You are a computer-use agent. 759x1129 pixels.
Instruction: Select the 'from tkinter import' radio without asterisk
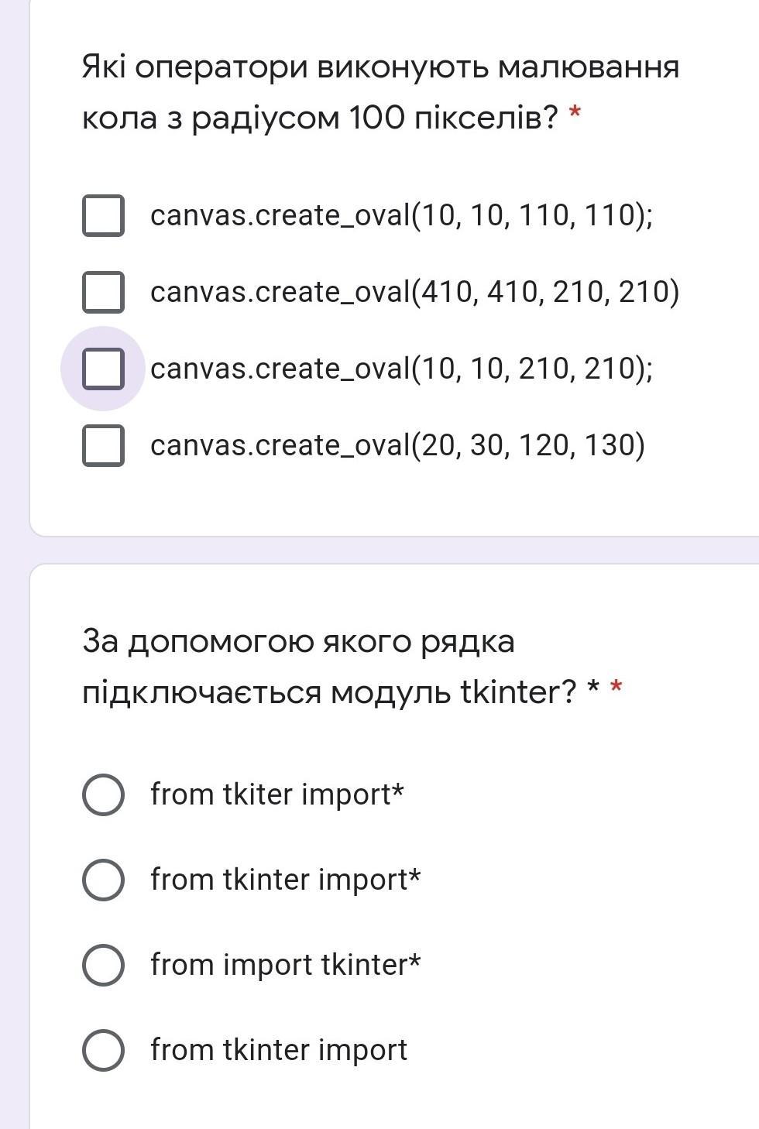point(103,1050)
